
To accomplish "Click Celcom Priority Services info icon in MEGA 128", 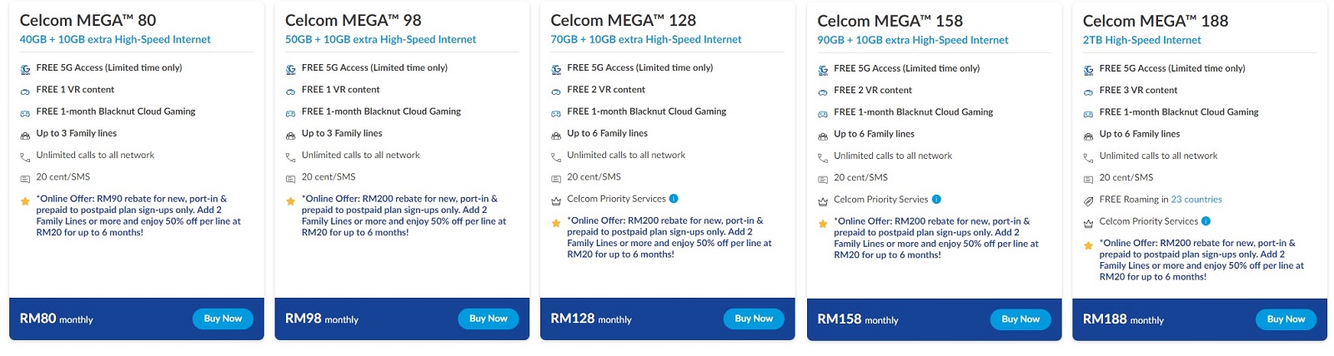I will (674, 199).
